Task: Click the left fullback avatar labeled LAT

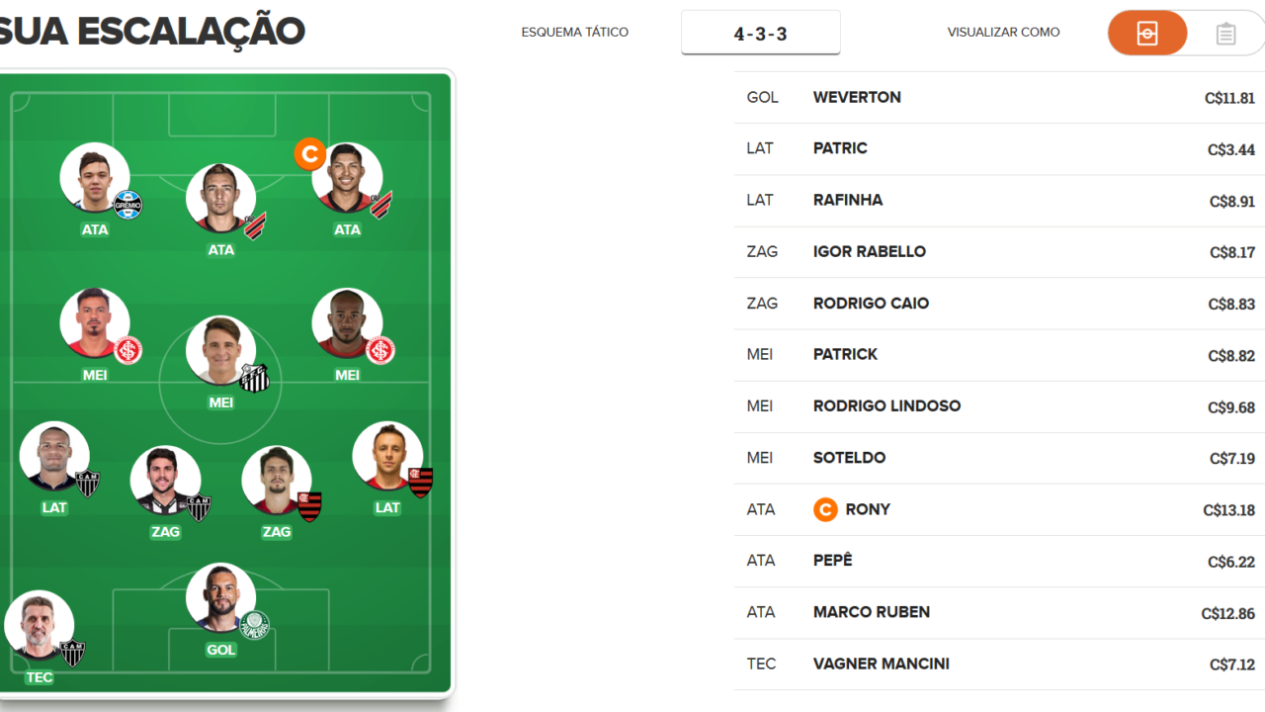Action: click(54, 457)
